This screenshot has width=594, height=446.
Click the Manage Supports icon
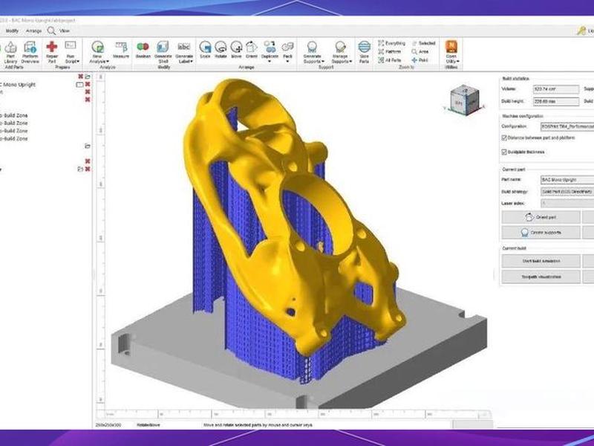click(x=340, y=47)
